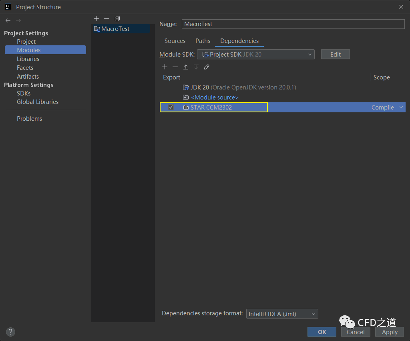The height and width of the screenshot is (341, 410).
Task: Switch to the Paths tab
Action: tap(203, 41)
